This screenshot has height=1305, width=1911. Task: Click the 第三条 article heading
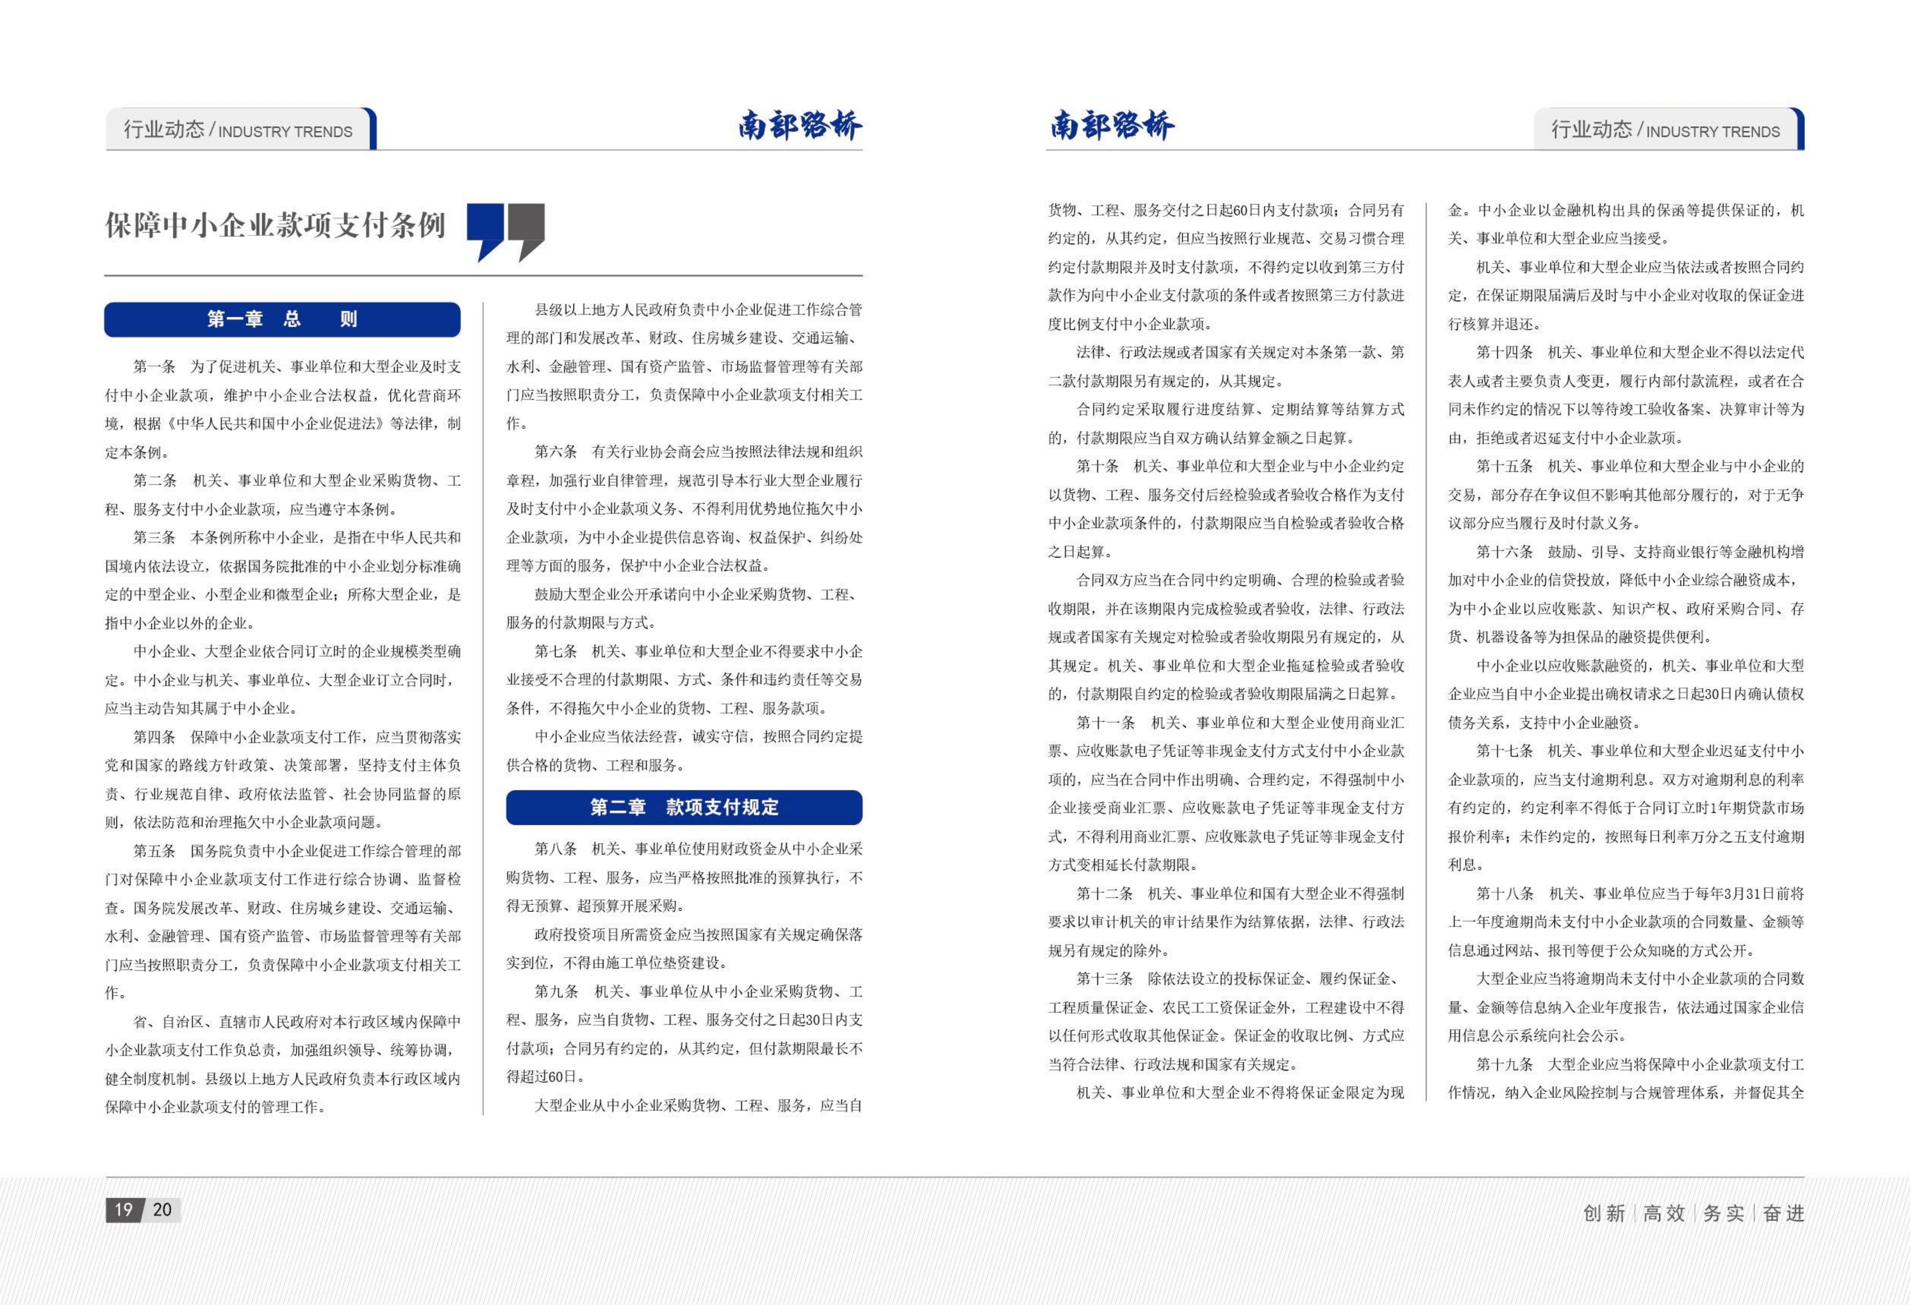click(155, 537)
